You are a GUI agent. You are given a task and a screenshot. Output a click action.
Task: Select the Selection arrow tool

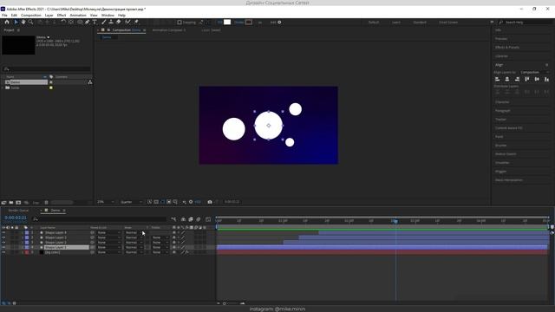pos(16,22)
